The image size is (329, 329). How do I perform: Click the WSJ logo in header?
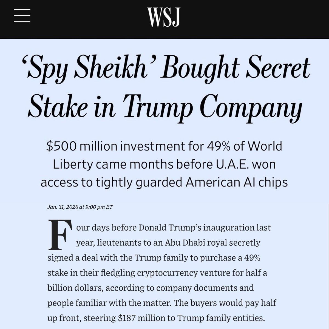(x=163, y=17)
